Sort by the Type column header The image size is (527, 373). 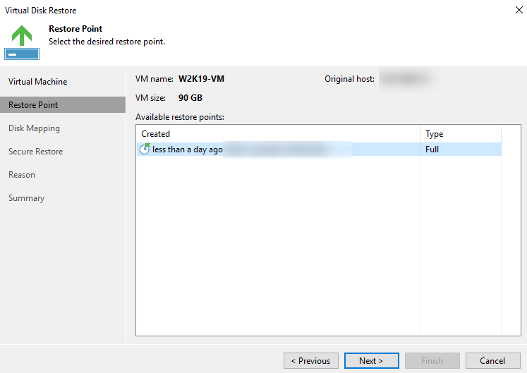click(x=460, y=134)
